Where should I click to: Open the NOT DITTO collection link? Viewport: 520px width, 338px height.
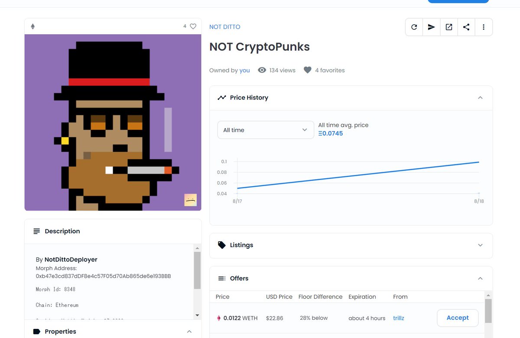point(224,27)
